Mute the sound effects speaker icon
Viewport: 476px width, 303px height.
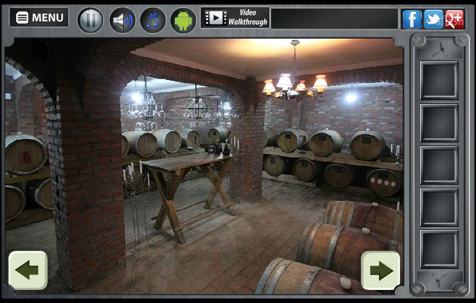pyautogui.click(x=123, y=20)
